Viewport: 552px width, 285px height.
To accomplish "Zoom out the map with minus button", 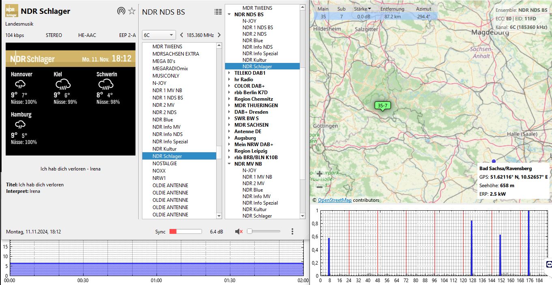I will [320, 186].
